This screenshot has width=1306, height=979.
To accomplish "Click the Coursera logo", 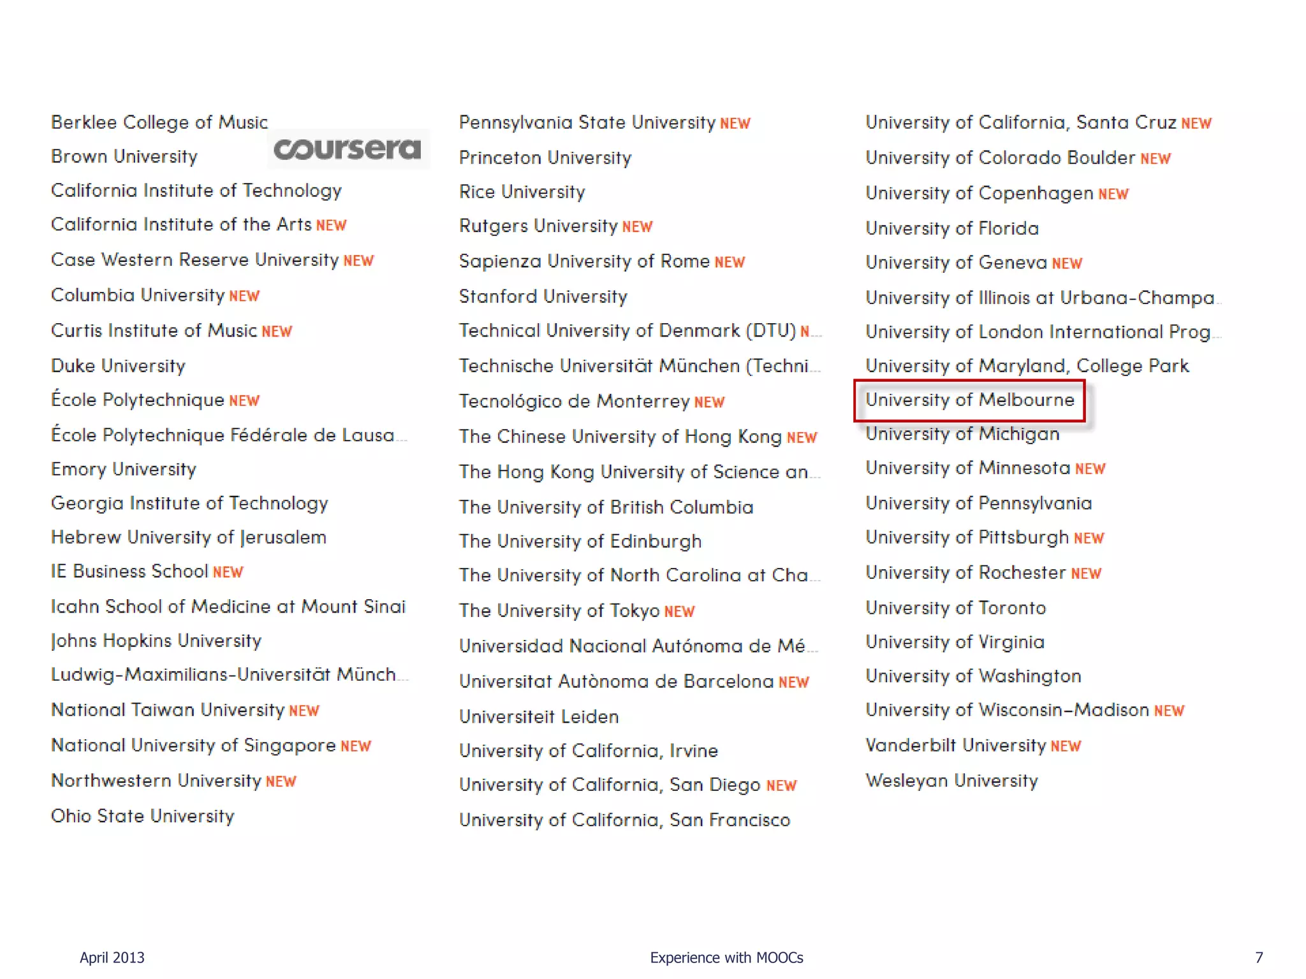I will click(x=348, y=149).
